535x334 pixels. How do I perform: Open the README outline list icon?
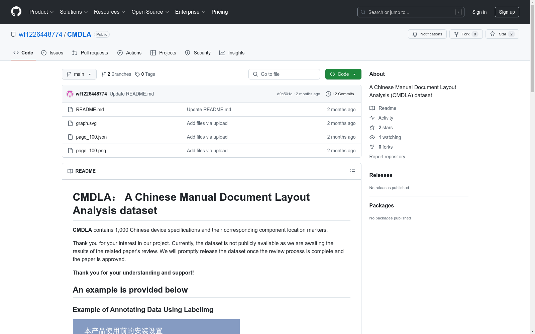click(352, 171)
